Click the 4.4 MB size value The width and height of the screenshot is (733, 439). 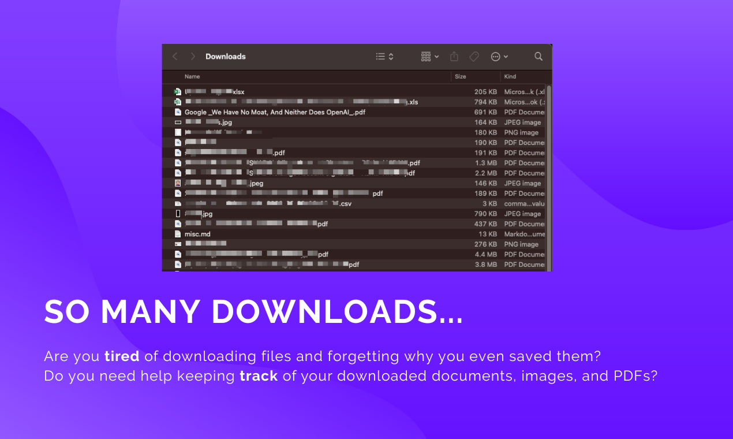pos(486,254)
